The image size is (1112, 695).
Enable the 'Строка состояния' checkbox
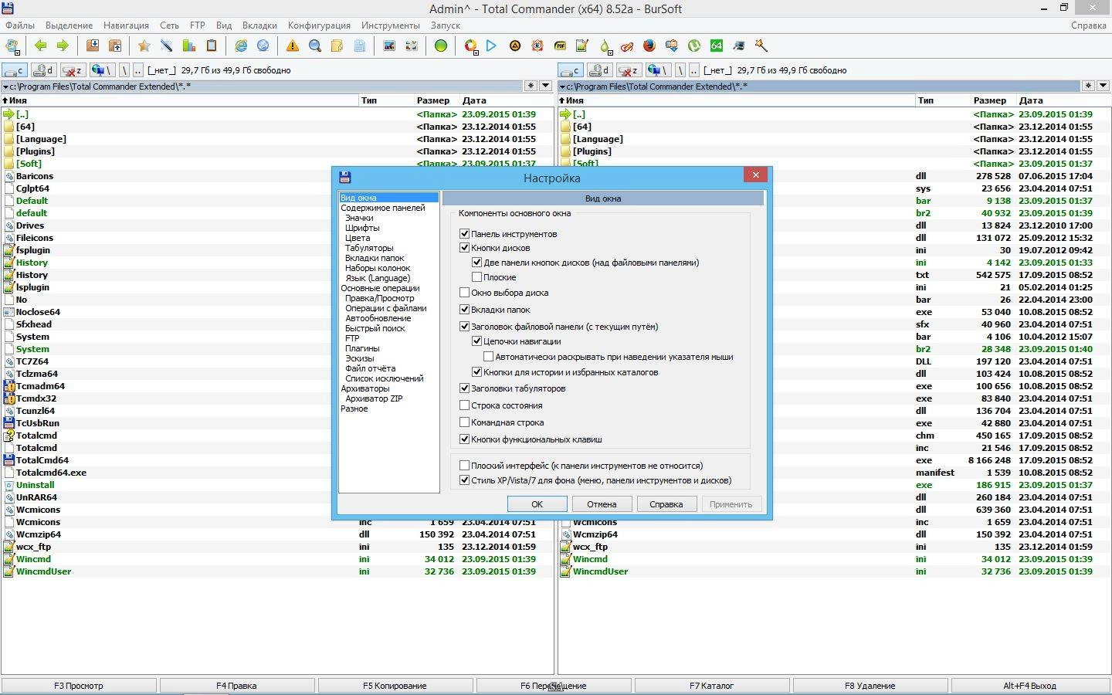click(464, 405)
